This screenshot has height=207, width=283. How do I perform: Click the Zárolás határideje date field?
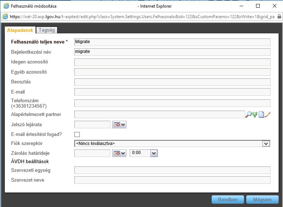(92, 153)
